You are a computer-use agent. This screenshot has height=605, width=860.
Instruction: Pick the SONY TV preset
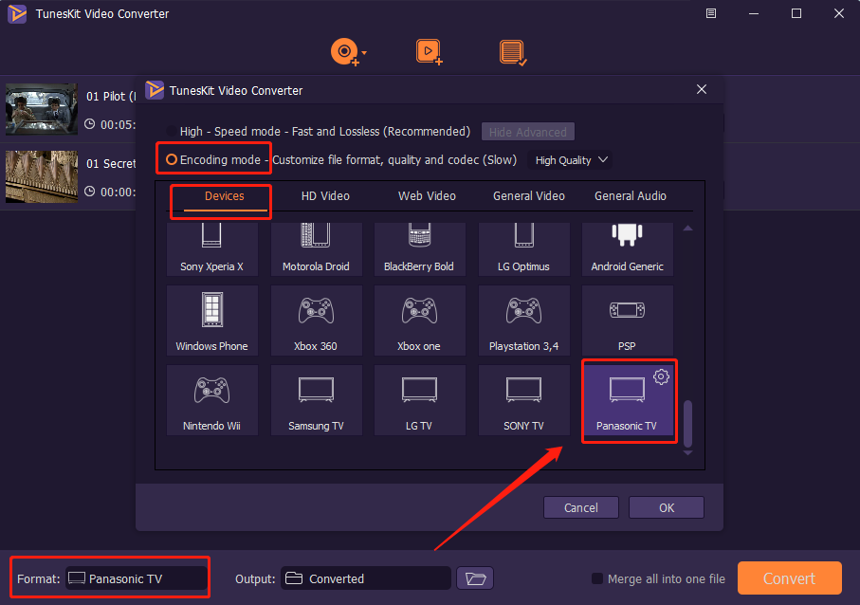coord(523,400)
